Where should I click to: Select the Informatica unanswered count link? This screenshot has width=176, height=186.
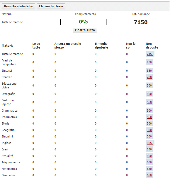(x=149, y=117)
